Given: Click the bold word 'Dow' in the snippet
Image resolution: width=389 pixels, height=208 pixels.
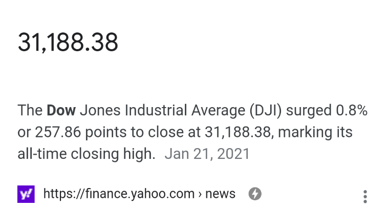Looking at the screenshot, I should 61,110.
